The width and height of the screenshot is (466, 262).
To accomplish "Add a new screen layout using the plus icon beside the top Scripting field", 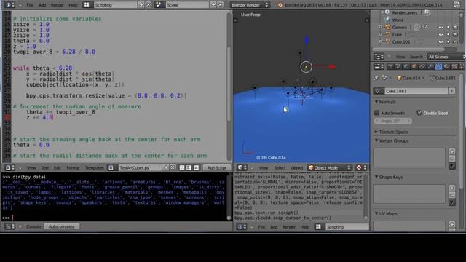I will (x=141, y=5).
